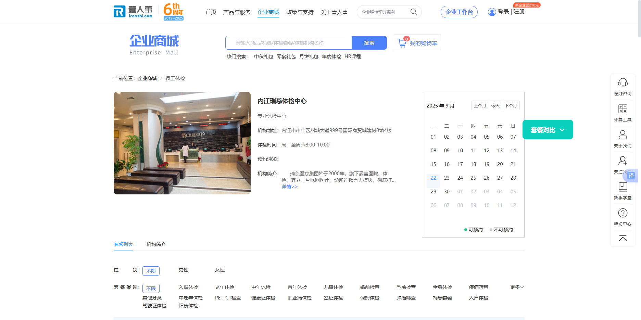641x320 pixels.
Task: Switch to the 机构简介 tab
Action: coord(156,244)
